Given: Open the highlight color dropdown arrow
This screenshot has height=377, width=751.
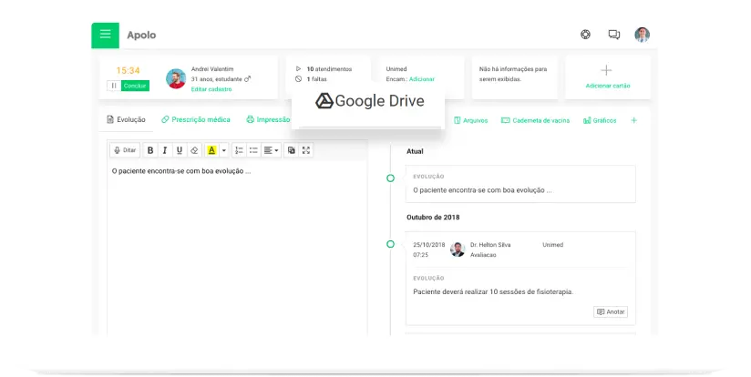Looking at the screenshot, I should coord(223,150).
